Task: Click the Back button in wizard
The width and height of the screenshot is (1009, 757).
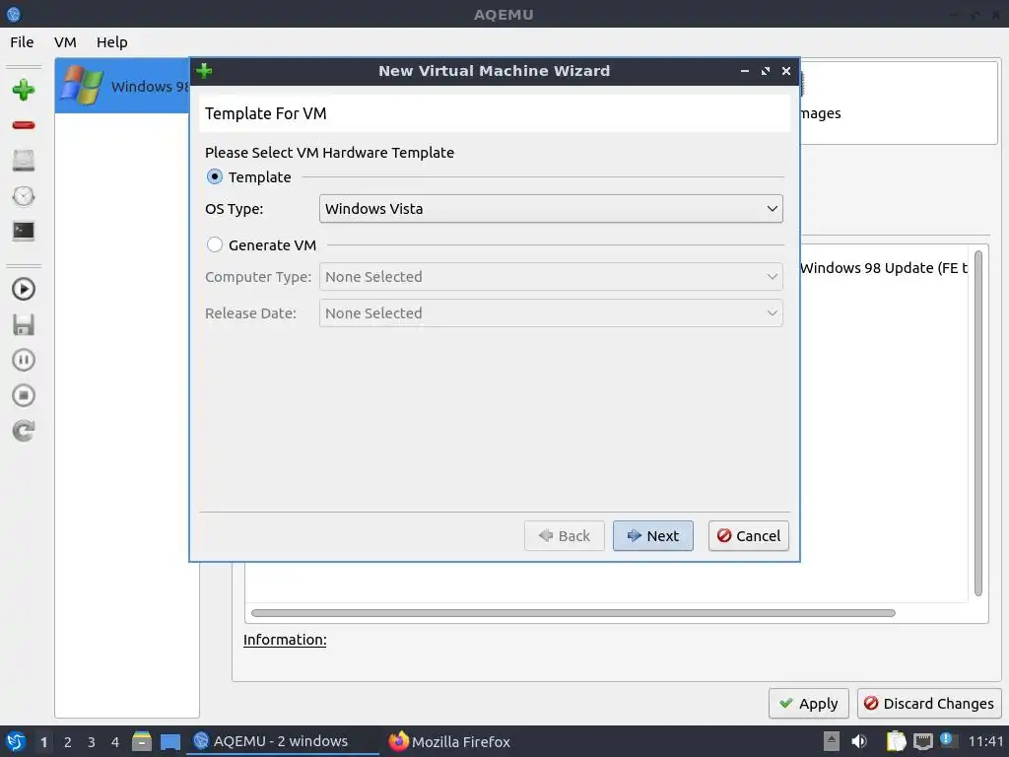Action: [565, 535]
